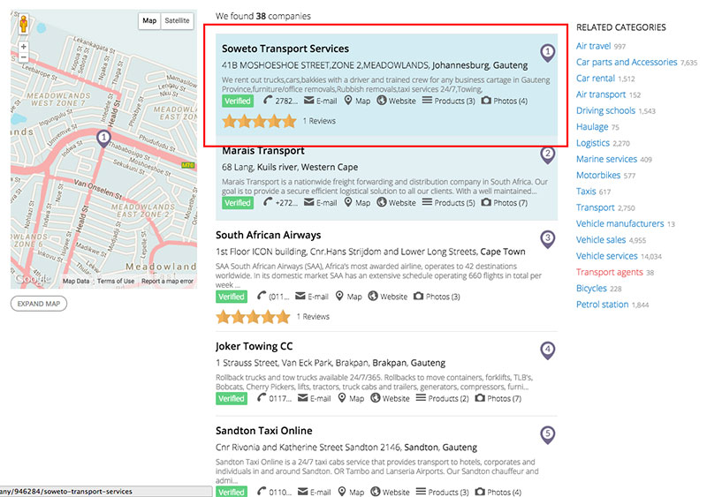Open the Bicycles category
Image resolution: width=707 pixels, height=497 pixels.
pyautogui.click(x=591, y=289)
